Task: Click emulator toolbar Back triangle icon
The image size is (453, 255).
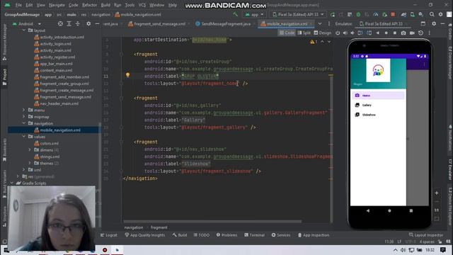Action: click(x=377, y=33)
